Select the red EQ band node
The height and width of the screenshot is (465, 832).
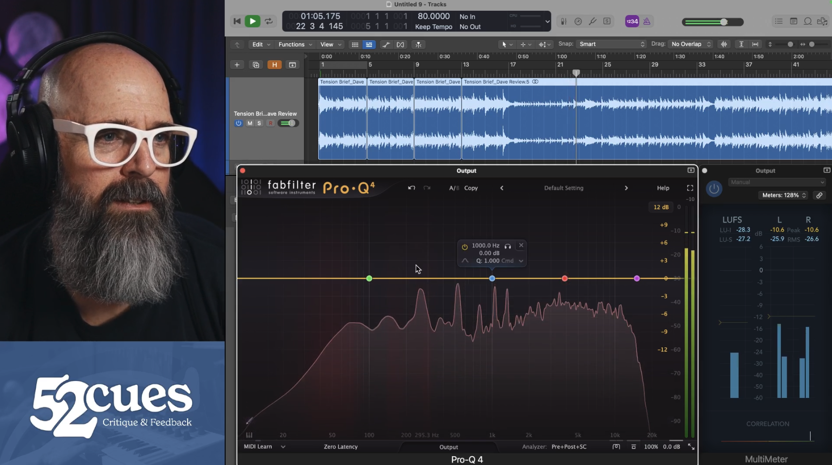pos(565,278)
